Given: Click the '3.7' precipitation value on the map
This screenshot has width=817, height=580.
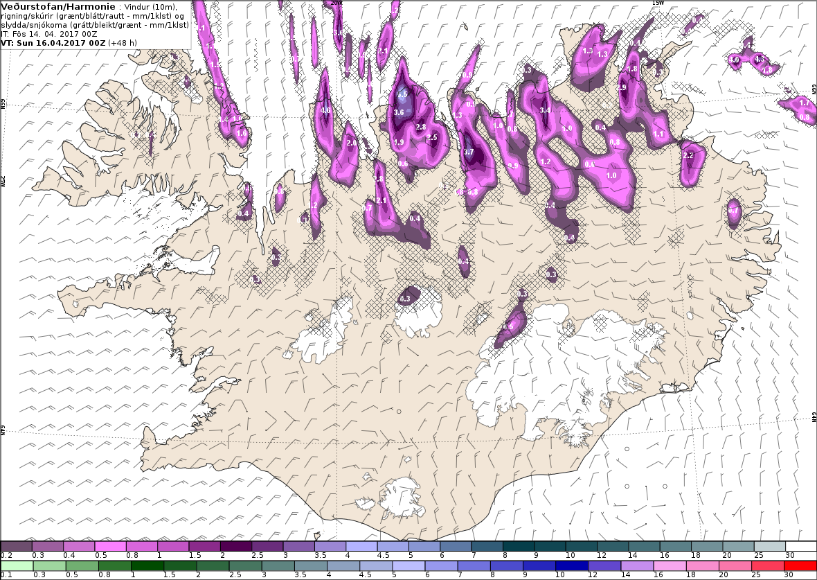Looking at the screenshot, I should click(x=469, y=152).
